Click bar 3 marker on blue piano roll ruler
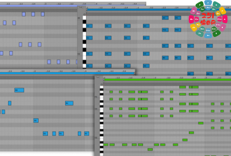 189,8
